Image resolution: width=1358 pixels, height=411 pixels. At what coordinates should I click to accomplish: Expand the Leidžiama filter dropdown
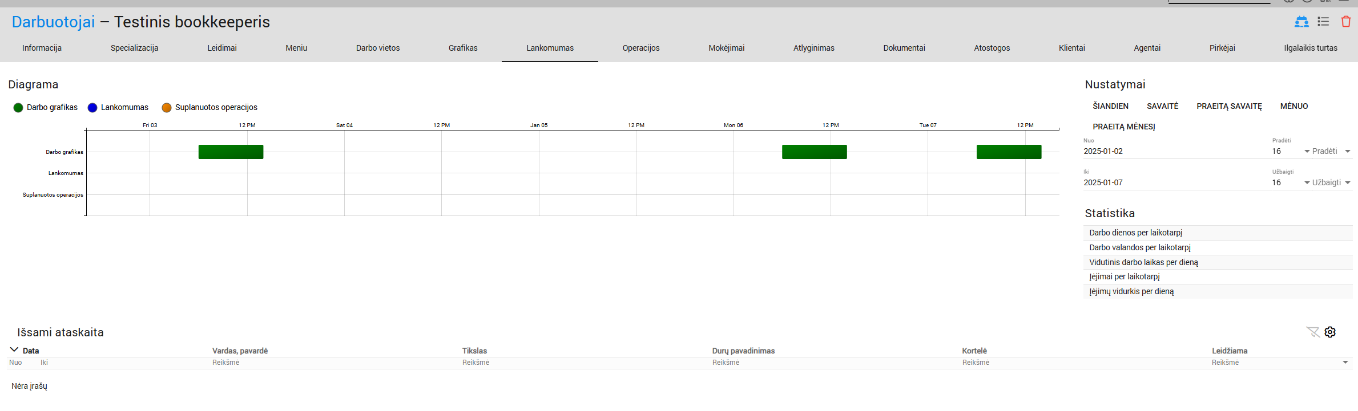1345,363
